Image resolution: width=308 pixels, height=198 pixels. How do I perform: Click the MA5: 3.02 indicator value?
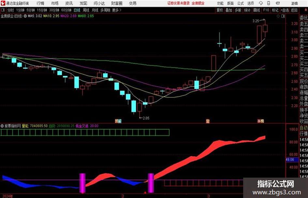click(35, 16)
